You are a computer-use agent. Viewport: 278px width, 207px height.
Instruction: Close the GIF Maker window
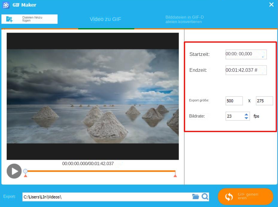point(271,4)
